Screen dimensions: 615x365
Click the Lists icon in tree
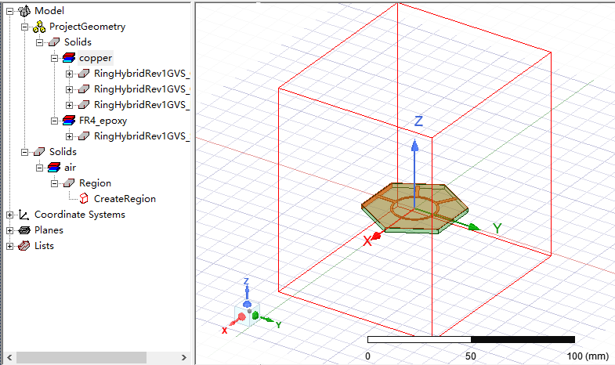[x=24, y=246]
